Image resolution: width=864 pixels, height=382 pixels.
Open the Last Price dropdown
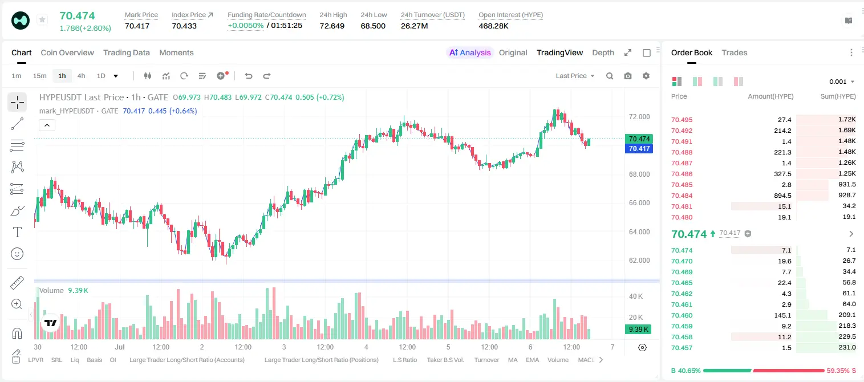pos(575,76)
